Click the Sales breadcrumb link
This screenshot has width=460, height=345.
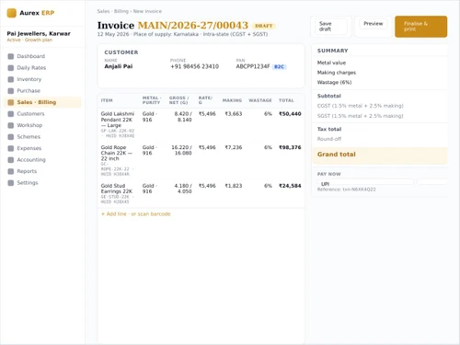(103, 11)
